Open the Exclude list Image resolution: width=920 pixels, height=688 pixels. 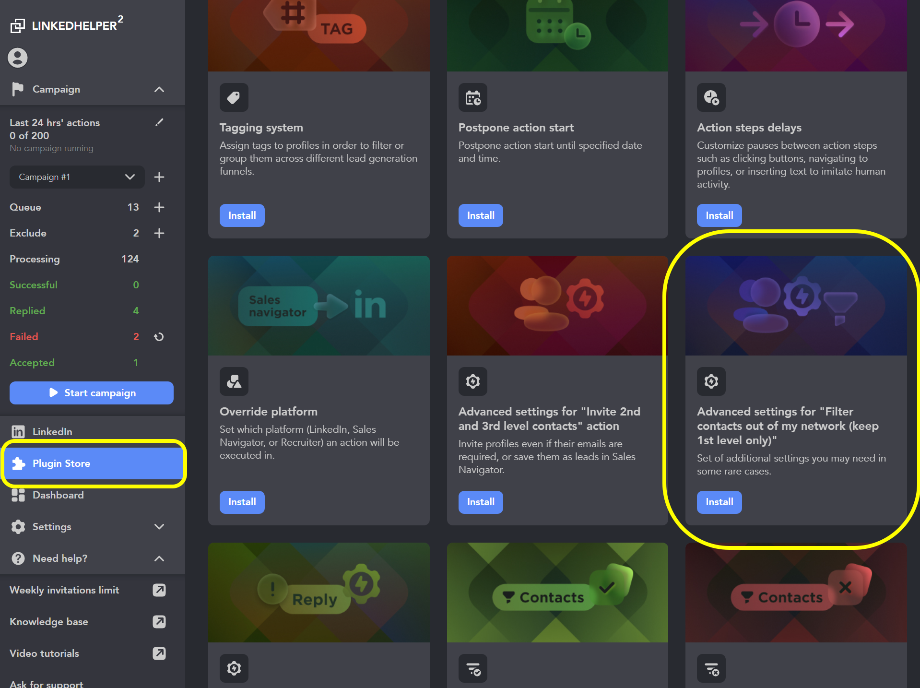(74, 233)
